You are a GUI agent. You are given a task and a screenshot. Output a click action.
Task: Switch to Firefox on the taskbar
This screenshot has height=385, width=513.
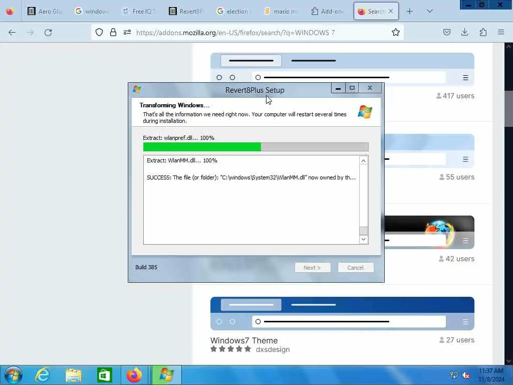(134, 375)
